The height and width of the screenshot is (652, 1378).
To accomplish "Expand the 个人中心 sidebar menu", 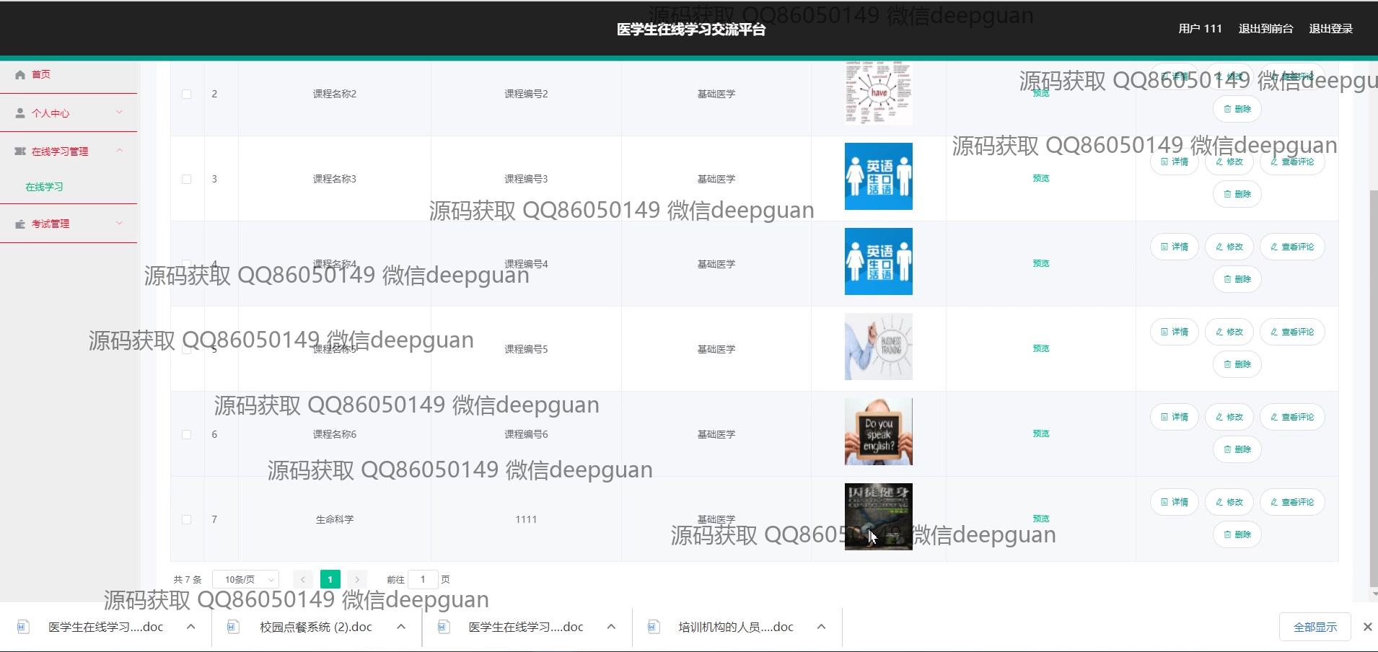I will 119,113.
